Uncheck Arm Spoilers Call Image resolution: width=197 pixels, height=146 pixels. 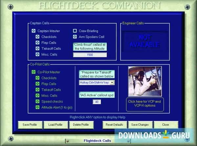[75, 37]
